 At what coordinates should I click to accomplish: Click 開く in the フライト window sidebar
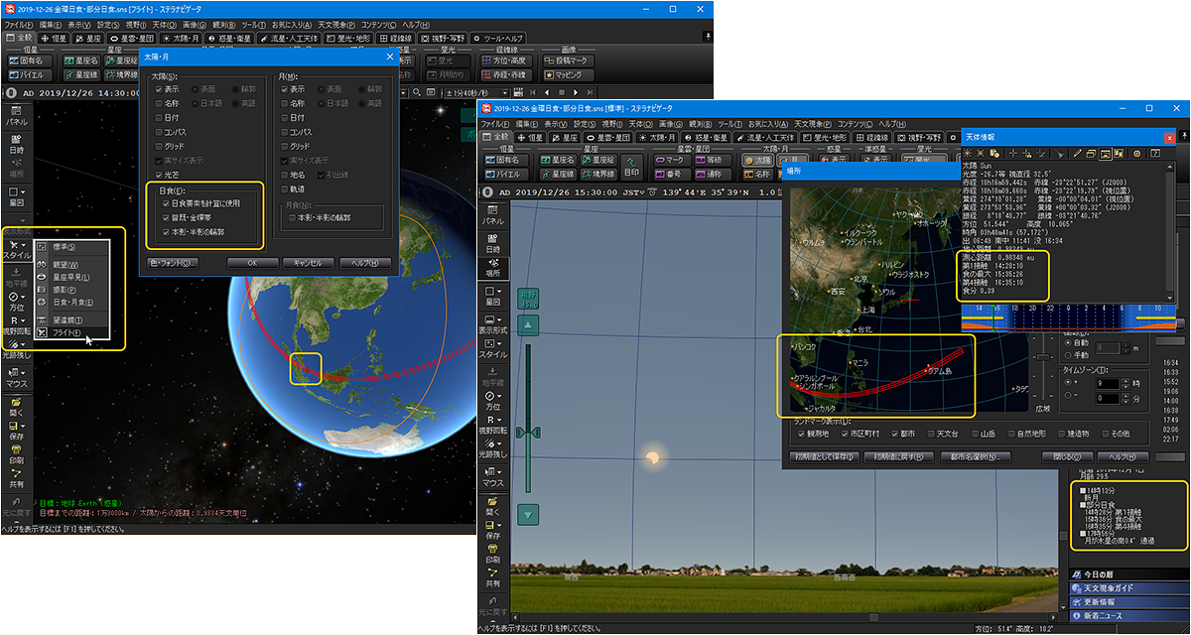[x=16, y=407]
